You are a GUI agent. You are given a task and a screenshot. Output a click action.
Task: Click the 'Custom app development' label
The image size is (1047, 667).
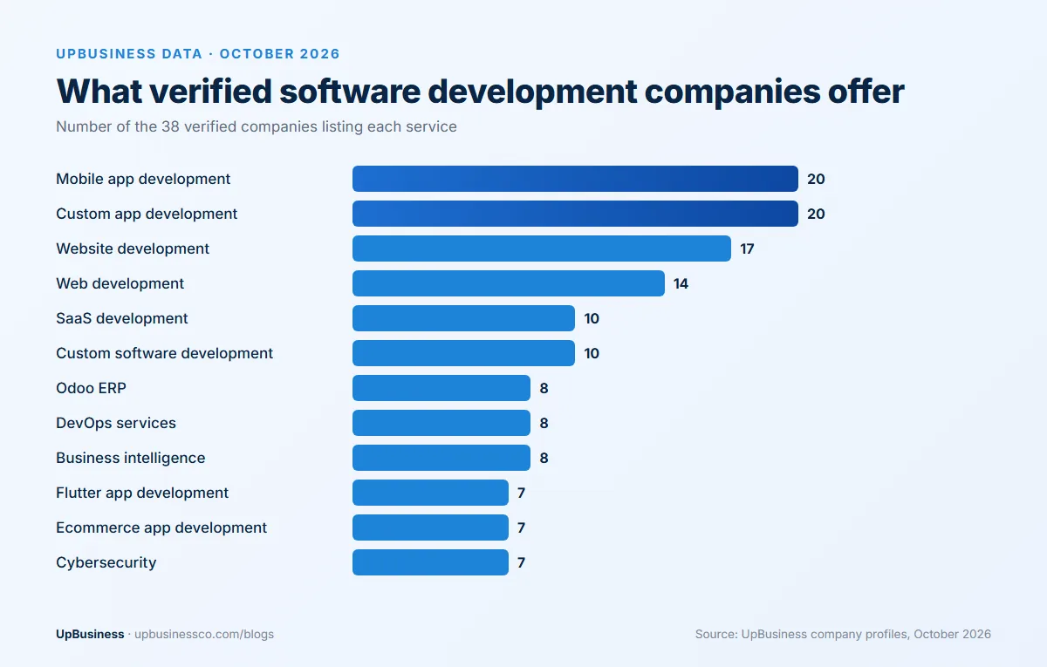[147, 214]
